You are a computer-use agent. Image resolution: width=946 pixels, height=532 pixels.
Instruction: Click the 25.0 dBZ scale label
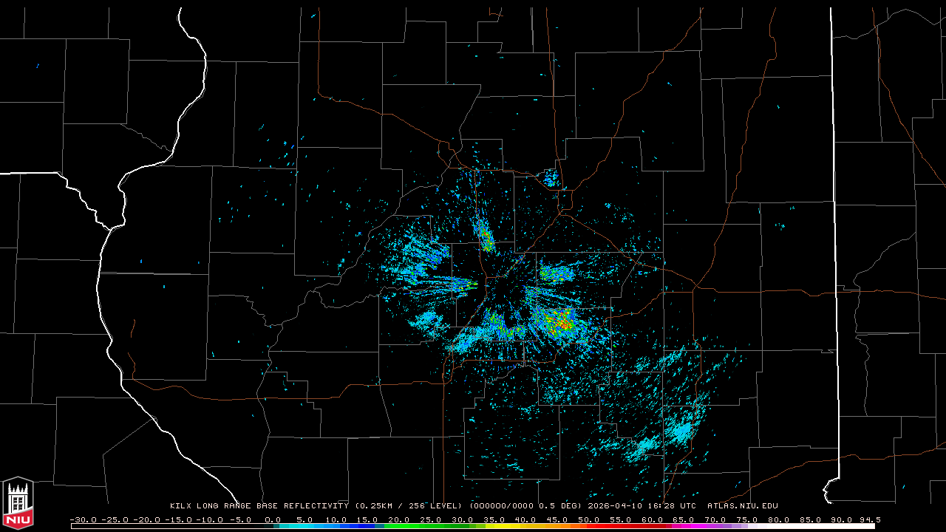[x=432, y=519]
